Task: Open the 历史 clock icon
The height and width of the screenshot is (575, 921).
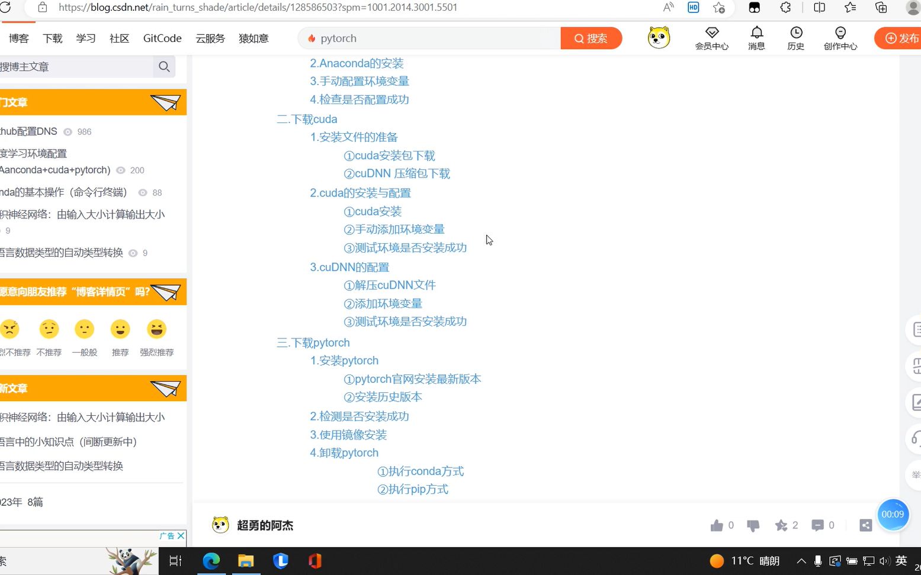Action: pyautogui.click(x=796, y=38)
